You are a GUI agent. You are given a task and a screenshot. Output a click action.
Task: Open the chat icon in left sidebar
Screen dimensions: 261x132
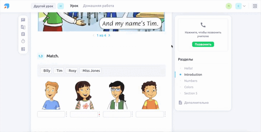coord(23,20)
